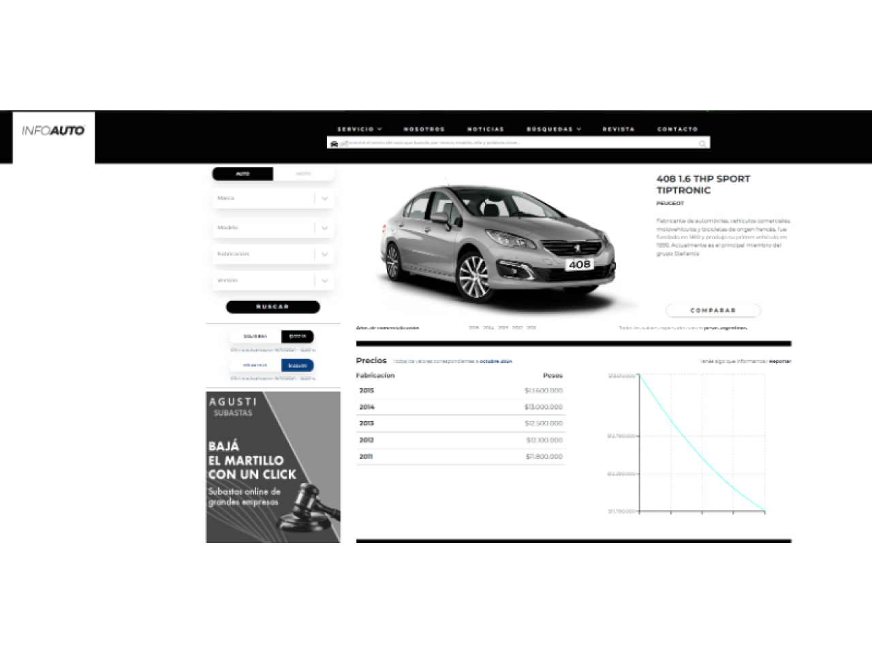The height and width of the screenshot is (654, 872).
Task: Open the Servicio menu
Action: point(360,129)
